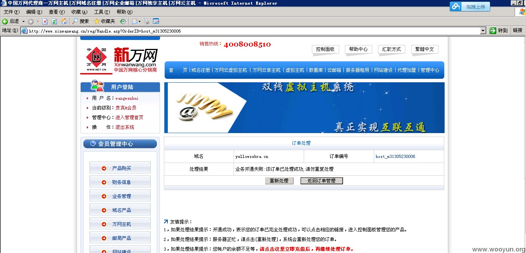Open the Forward history dropdown arrow
This screenshot has height=253, width=526.
point(37,21)
